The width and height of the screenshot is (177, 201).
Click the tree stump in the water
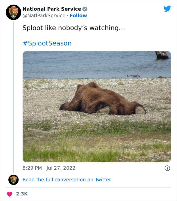162,55
